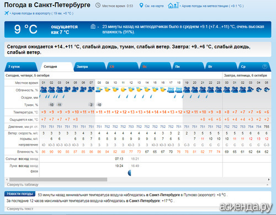
Task: Click moonrise time '19:24'
Action: point(119,166)
